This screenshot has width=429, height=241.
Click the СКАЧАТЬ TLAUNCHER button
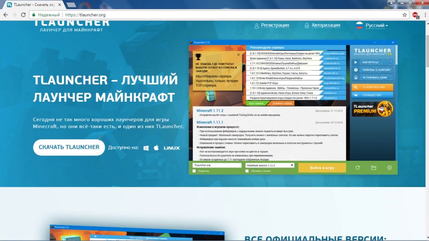pyautogui.click(x=69, y=147)
